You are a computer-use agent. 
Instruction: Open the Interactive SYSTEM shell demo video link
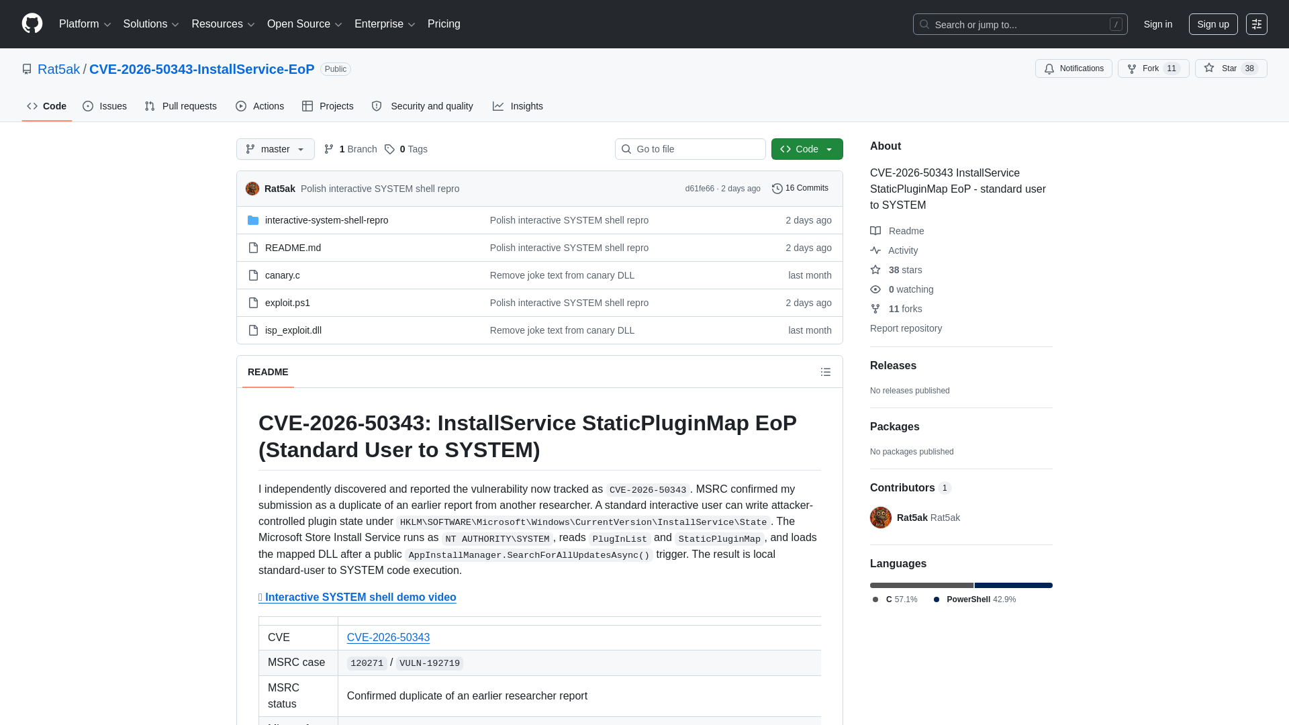click(x=357, y=597)
